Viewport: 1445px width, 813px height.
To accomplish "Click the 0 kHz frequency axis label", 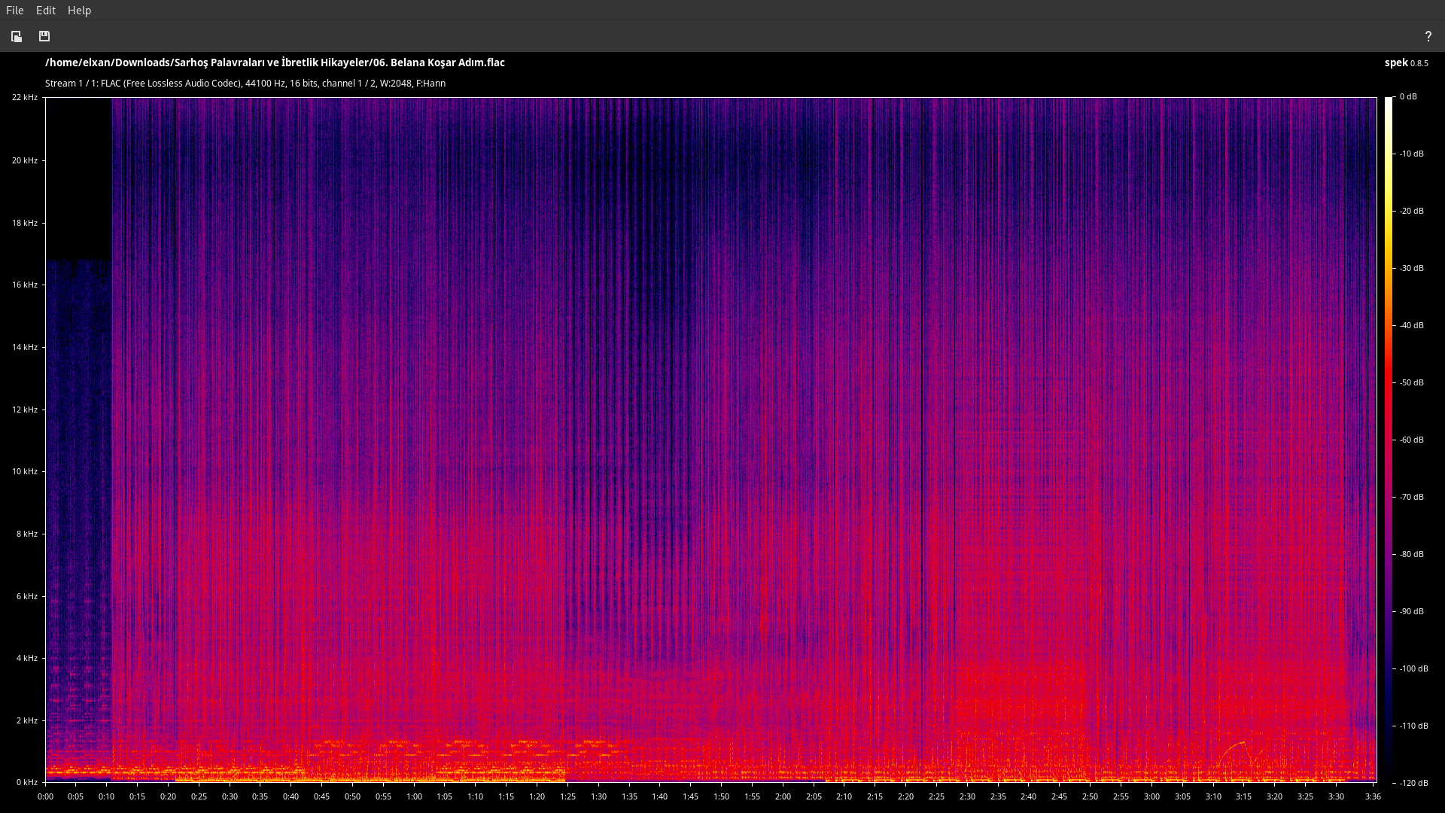I will [x=27, y=782].
